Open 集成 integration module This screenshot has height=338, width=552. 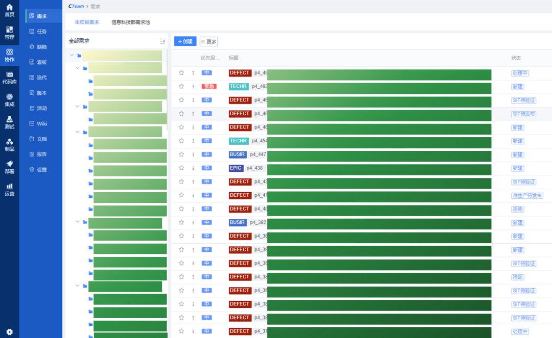point(10,100)
